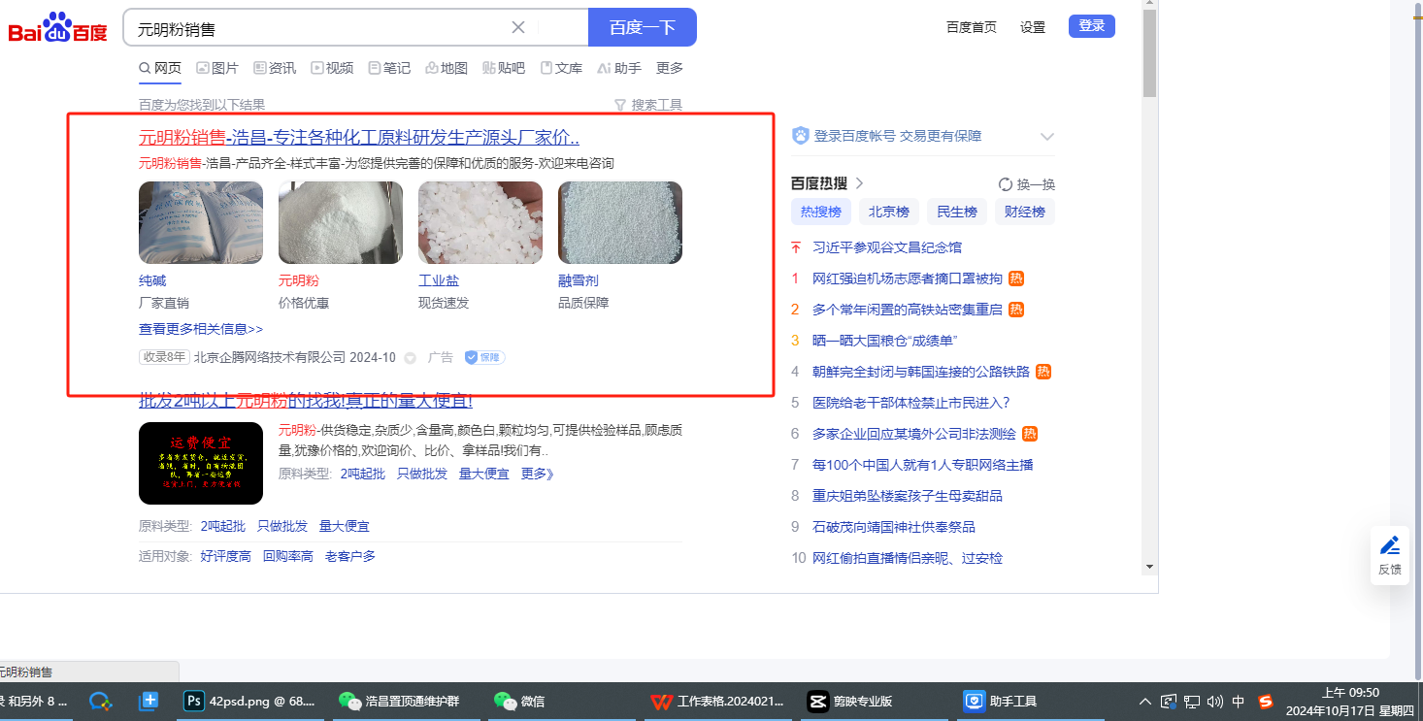This screenshot has width=1423, height=721.
Task: Open hot search 重庆姐弟坠楼案孩子生母卖甜品
Action: point(908,496)
